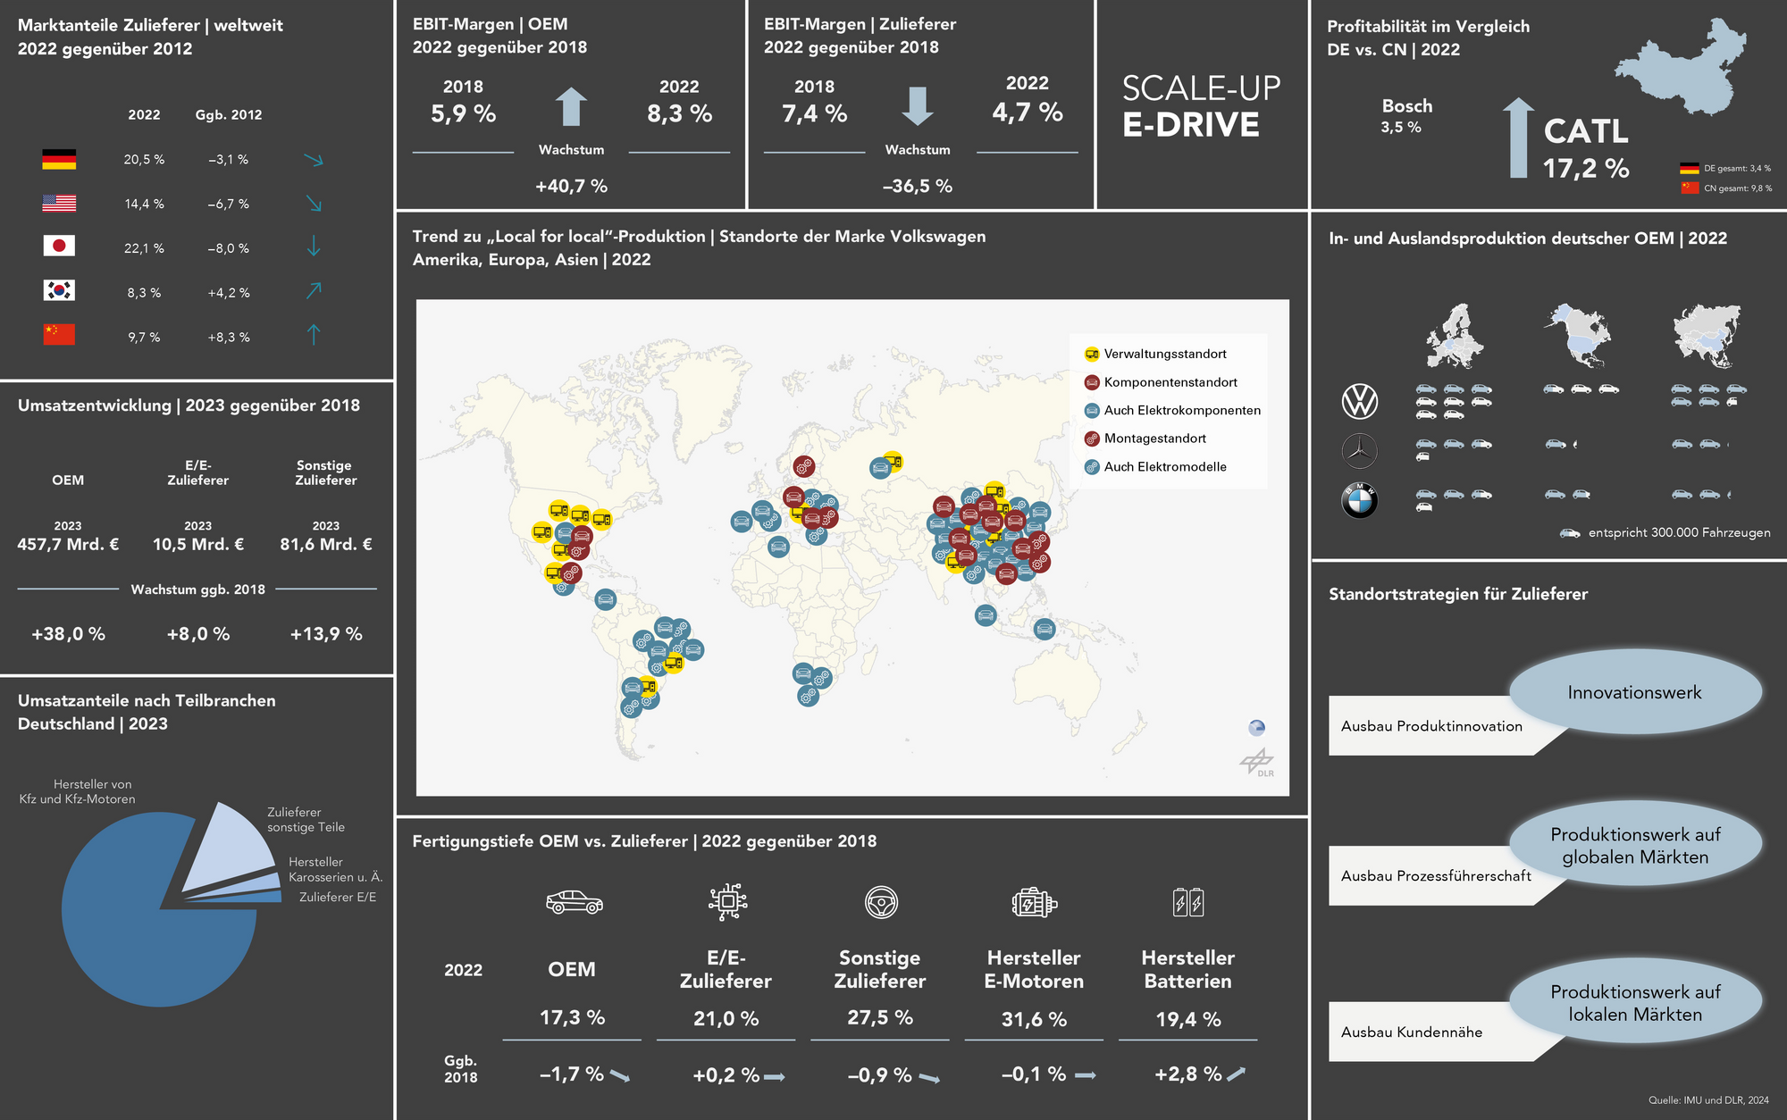The width and height of the screenshot is (1787, 1120).
Task: Click the Ausbau Prozessführerschaft label
Action: (x=1435, y=876)
